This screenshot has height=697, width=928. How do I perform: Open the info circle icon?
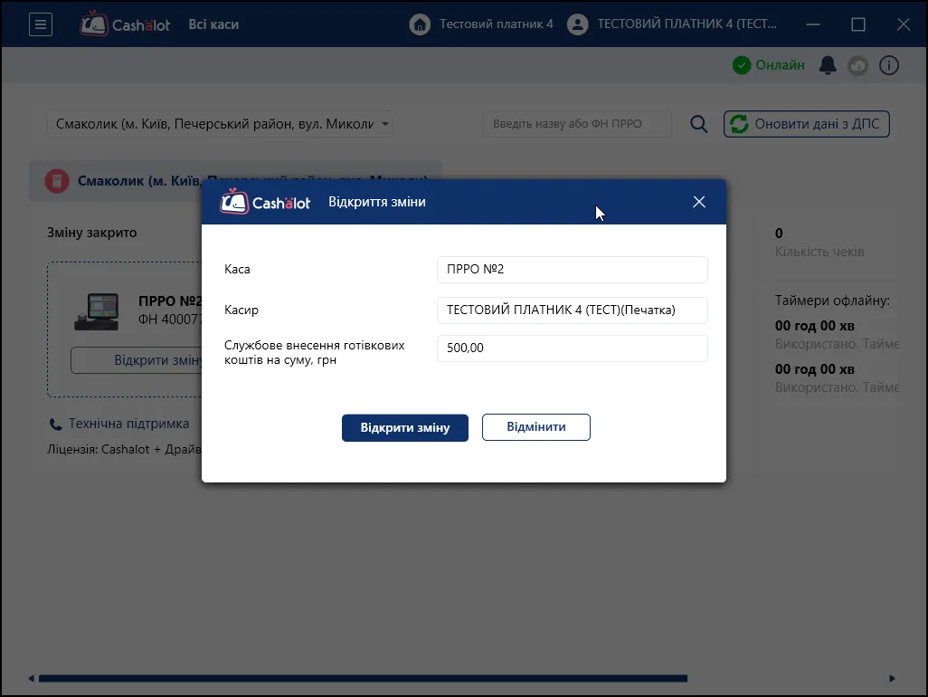click(888, 65)
